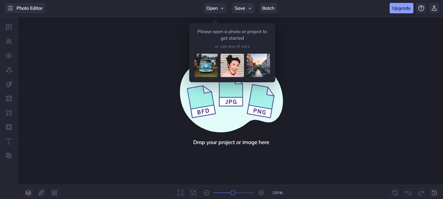Click the zoom slider handle
The height and width of the screenshot is (199, 443).
(233, 193)
